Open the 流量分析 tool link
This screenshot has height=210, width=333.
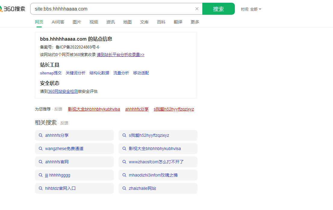pos(121,73)
